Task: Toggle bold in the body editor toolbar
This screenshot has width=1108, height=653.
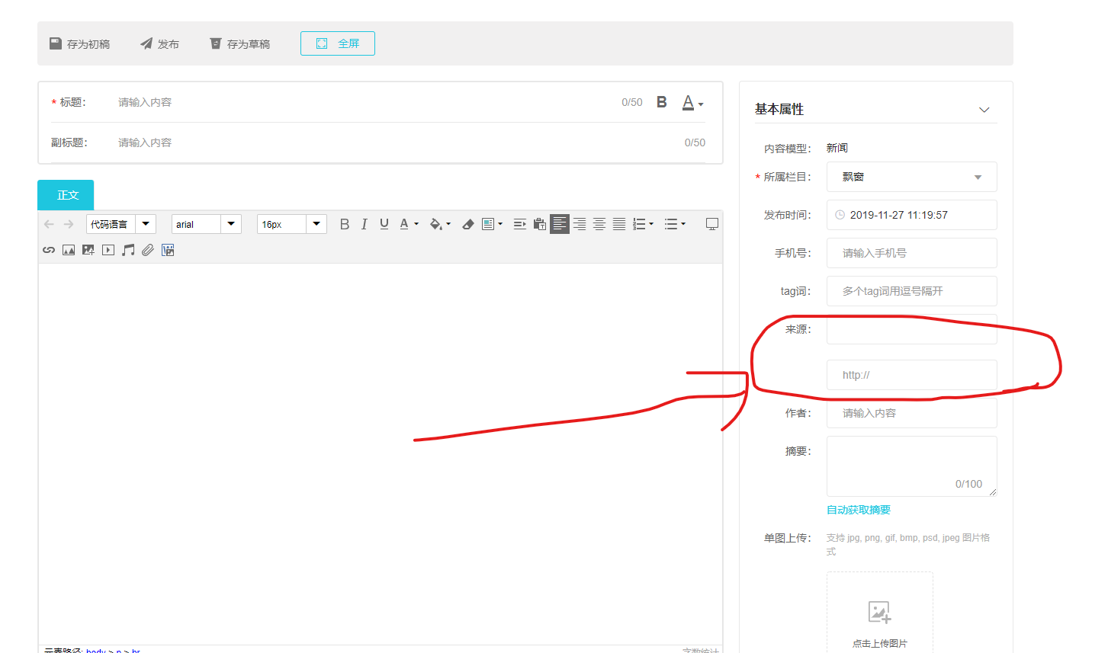Action: pos(345,224)
